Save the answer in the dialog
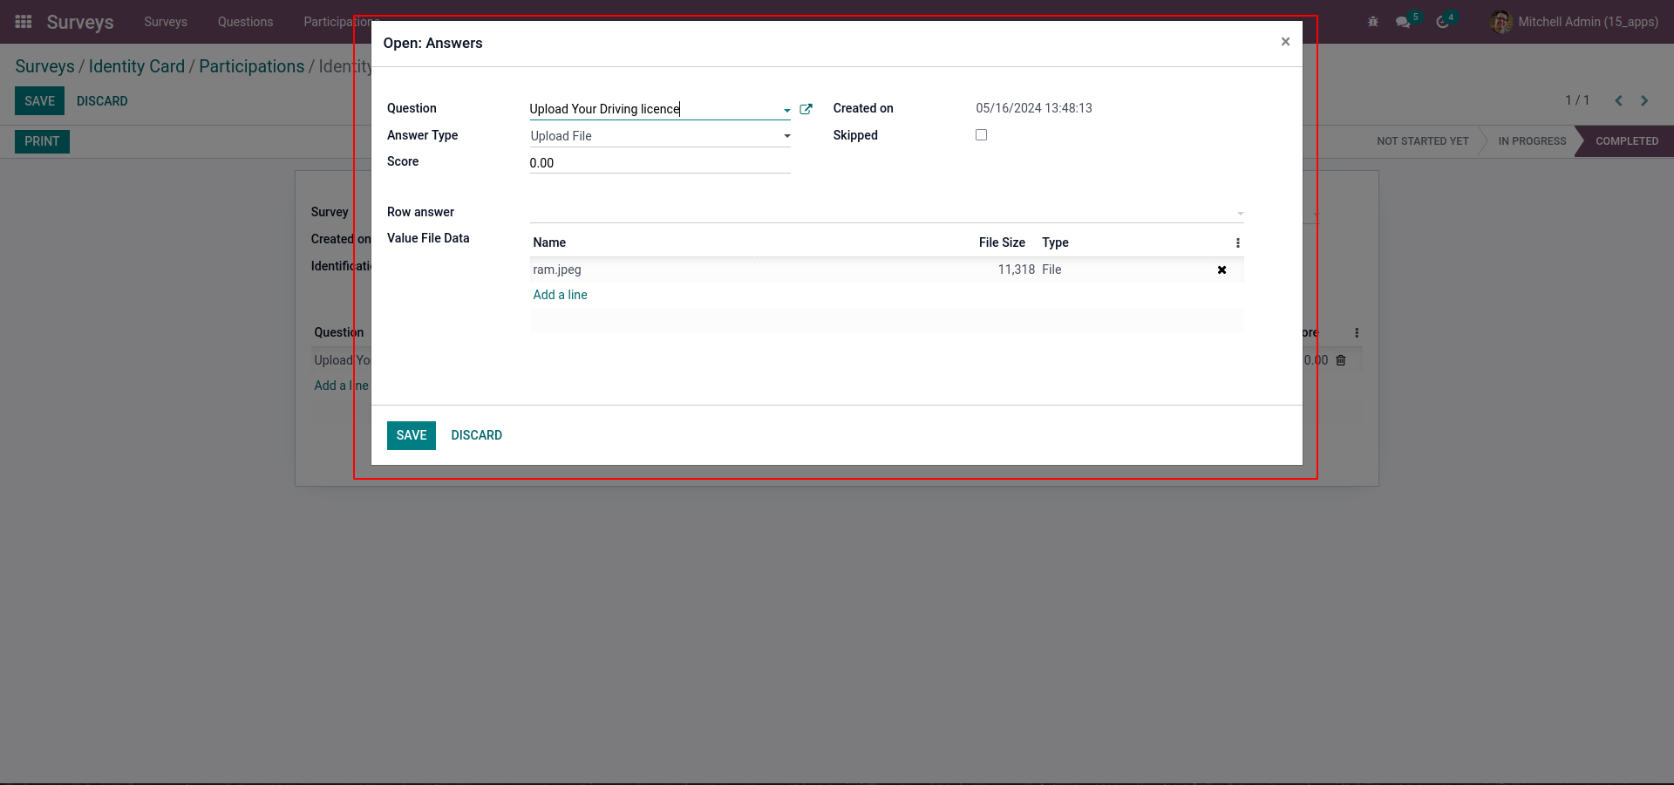This screenshot has height=785, width=1674. click(412, 435)
